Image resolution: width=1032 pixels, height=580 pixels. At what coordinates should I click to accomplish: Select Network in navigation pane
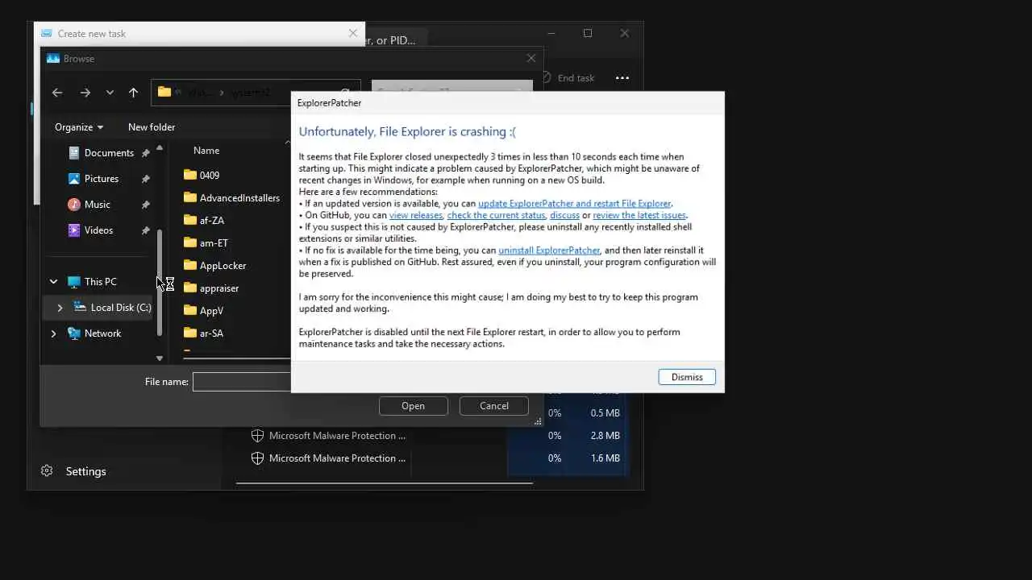[x=102, y=333]
